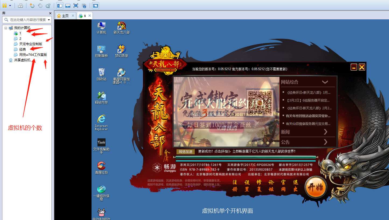
Task: Close the 主页 tab
Action: point(73,16)
